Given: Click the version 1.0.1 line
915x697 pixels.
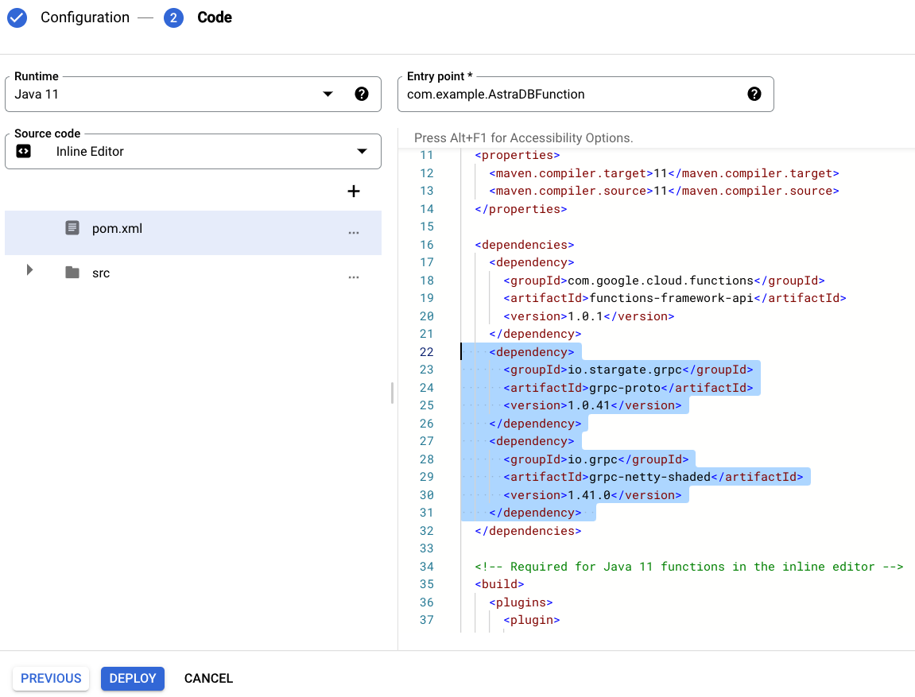Looking at the screenshot, I should click(x=589, y=316).
